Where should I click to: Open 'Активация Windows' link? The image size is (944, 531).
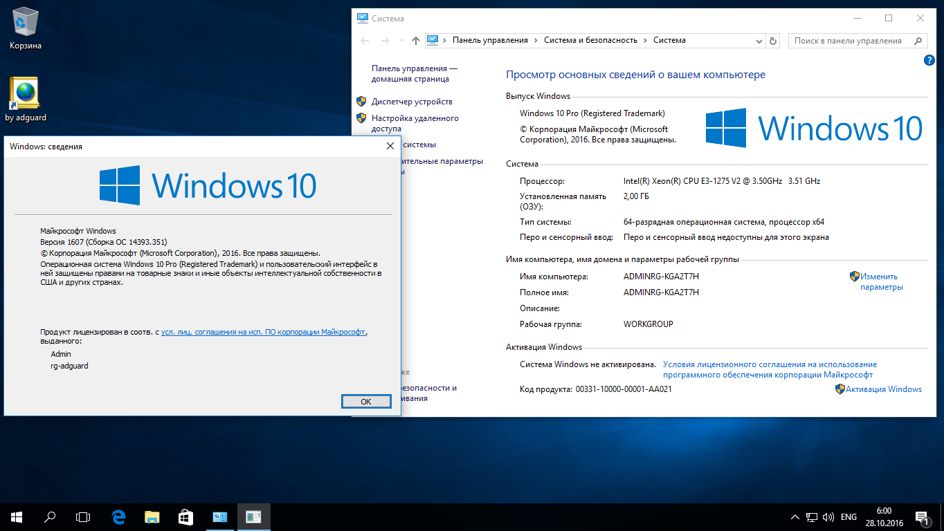point(884,389)
